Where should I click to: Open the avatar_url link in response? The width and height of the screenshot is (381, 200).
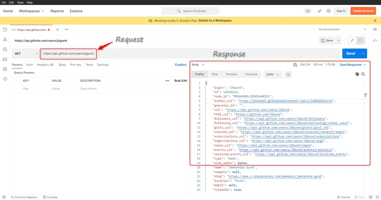[x=286, y=101]
